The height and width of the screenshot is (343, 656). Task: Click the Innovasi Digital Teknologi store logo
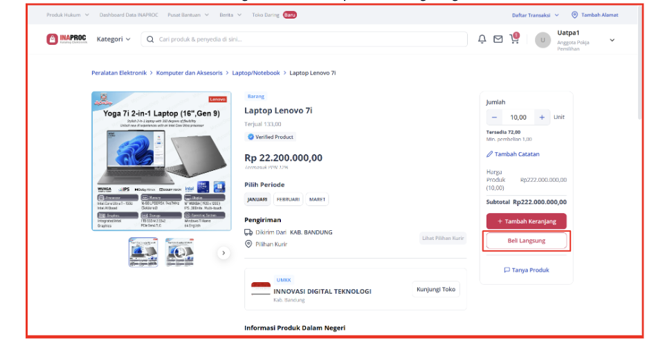pos(261,288)
